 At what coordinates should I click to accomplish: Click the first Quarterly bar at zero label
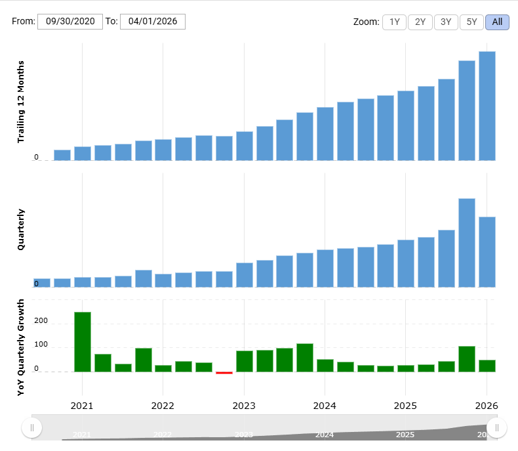tap(42, 283)
